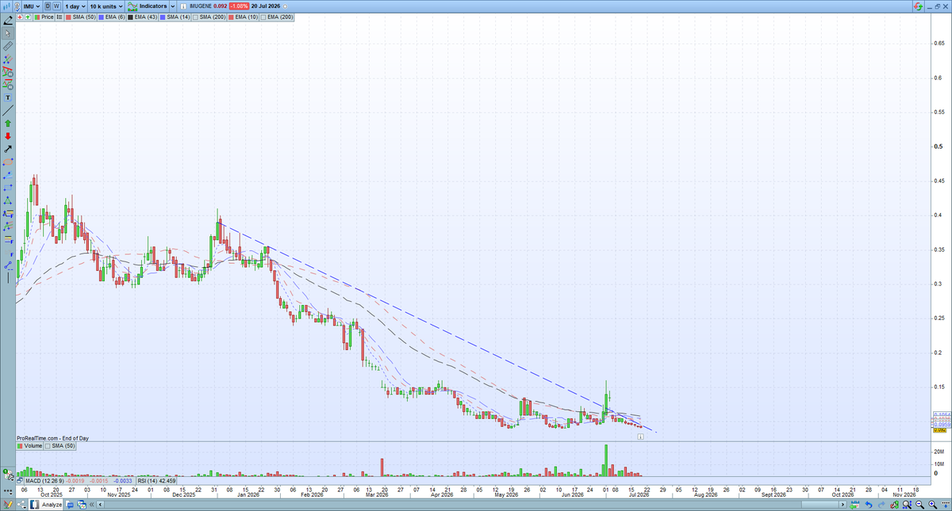Select the ruler measuring tool
952x511 pixels.
click(8, 46)
